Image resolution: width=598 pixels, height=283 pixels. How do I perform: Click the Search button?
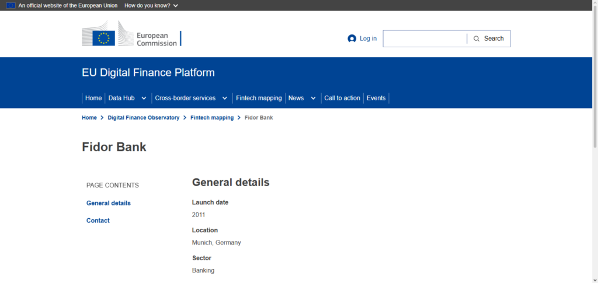(489, 39)
